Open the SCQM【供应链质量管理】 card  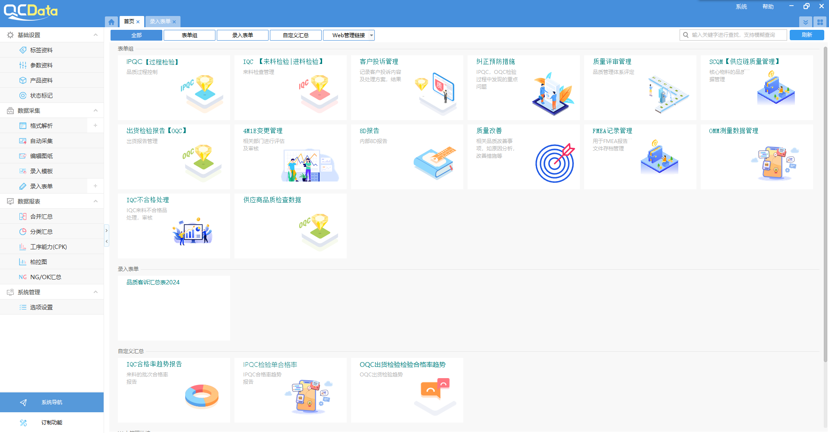click(x=757, y=88)
